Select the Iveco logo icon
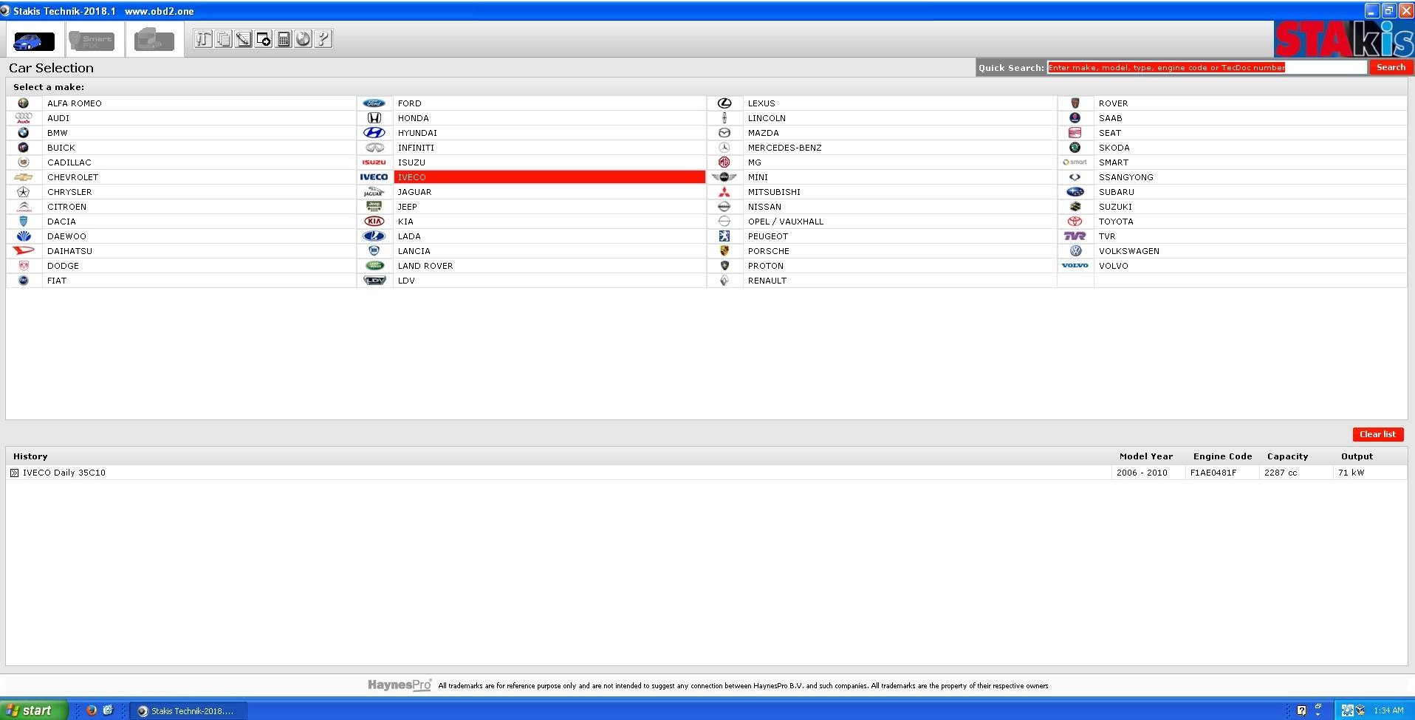The width and height of the screenshot is (1415, 720). coord(374,177)
